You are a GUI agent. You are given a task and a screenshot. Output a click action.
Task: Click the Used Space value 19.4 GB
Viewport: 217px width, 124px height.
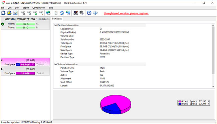click(114, 50)
